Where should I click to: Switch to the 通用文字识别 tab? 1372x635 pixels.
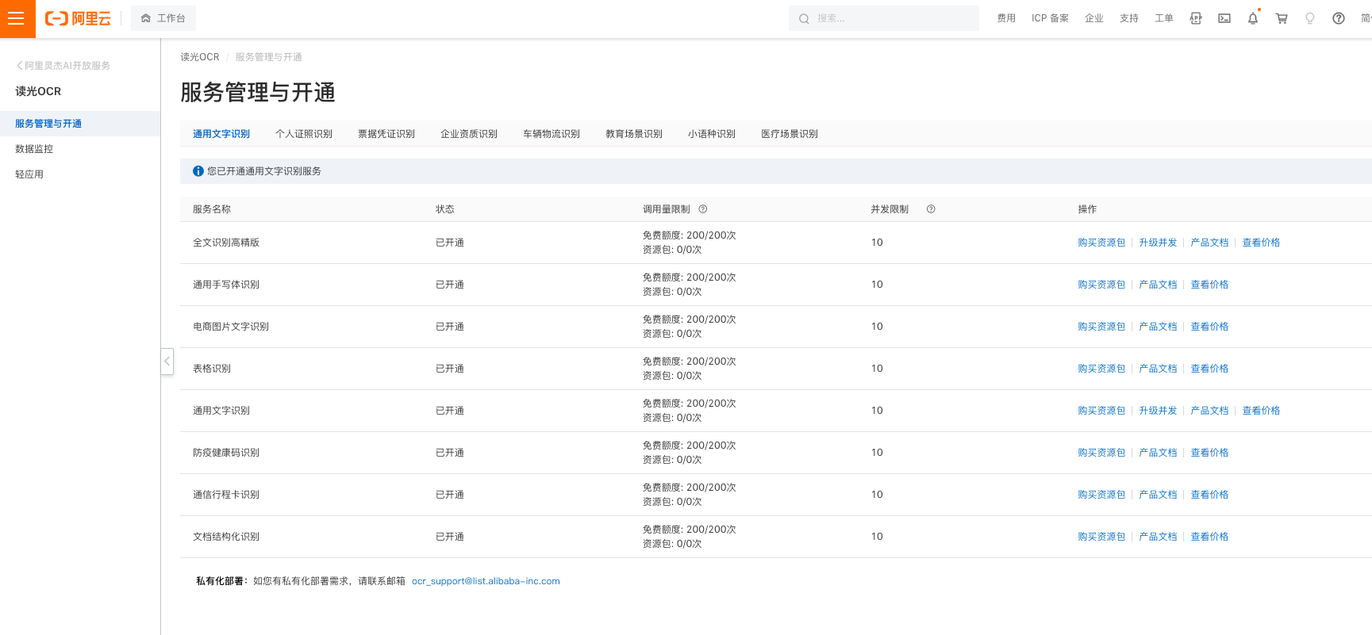221,134
